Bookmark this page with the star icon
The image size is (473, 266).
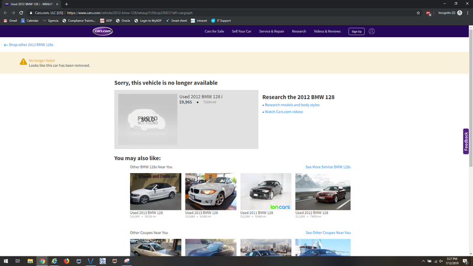click(x=418, y=12)
